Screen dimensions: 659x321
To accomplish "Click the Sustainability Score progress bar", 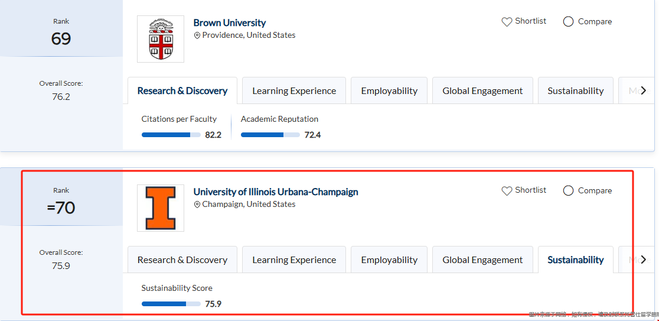I will pyautogui.click(x=171, y=304).
